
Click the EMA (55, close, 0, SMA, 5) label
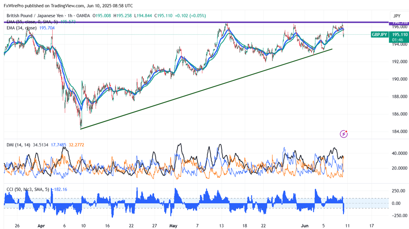(x=32, y=22)
